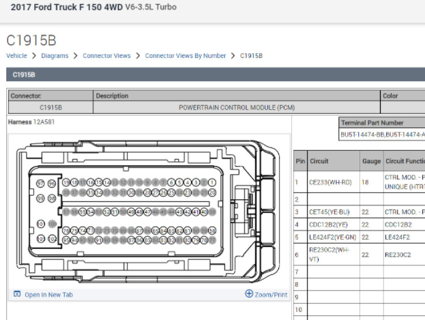Select pin 101 in the connector diagram
Viewport: 425px width, 320px height.
pos(41,224)
